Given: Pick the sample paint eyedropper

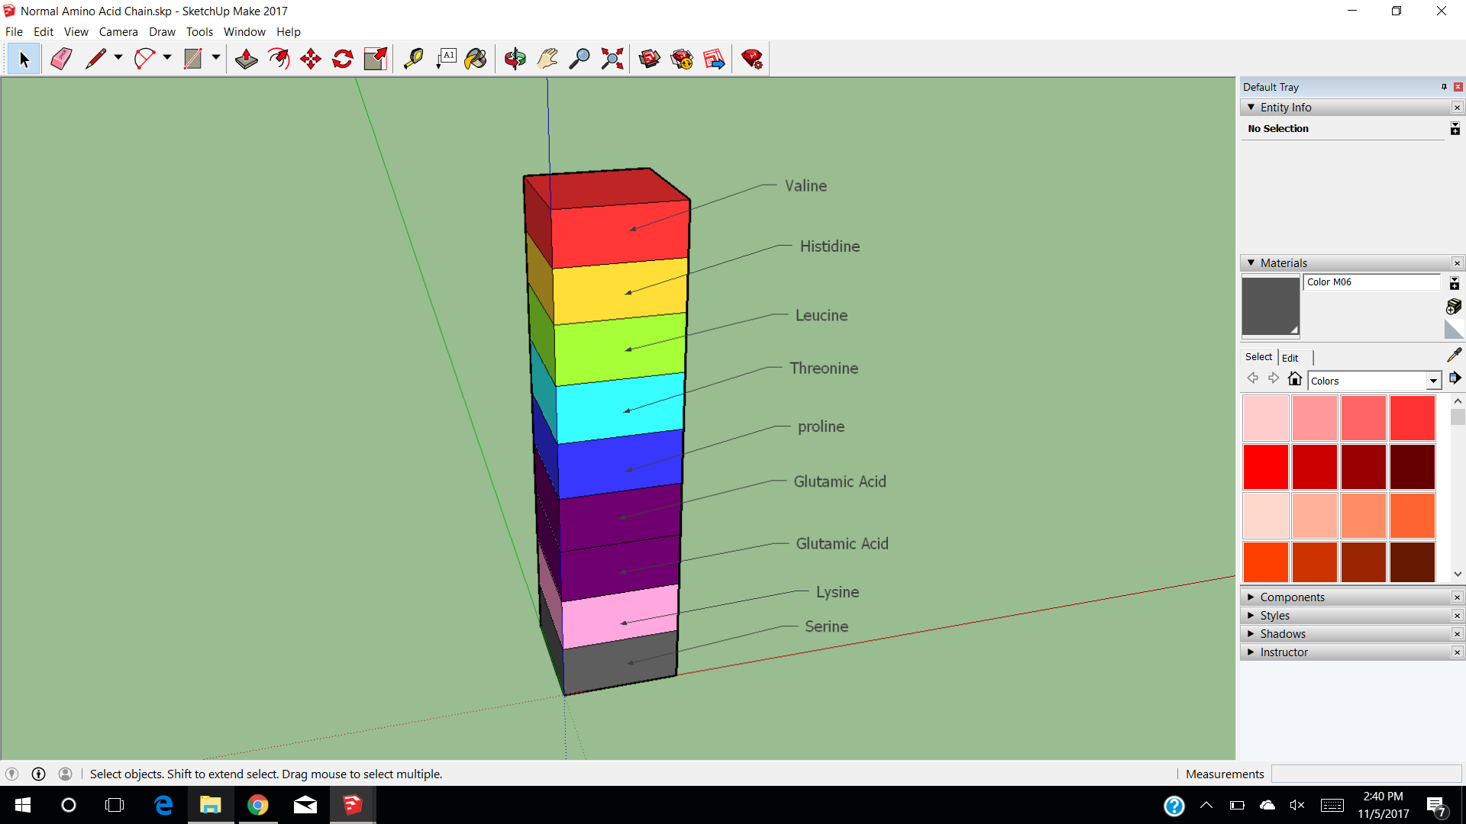Looking at the screenshot, I should coord(1454,356).
